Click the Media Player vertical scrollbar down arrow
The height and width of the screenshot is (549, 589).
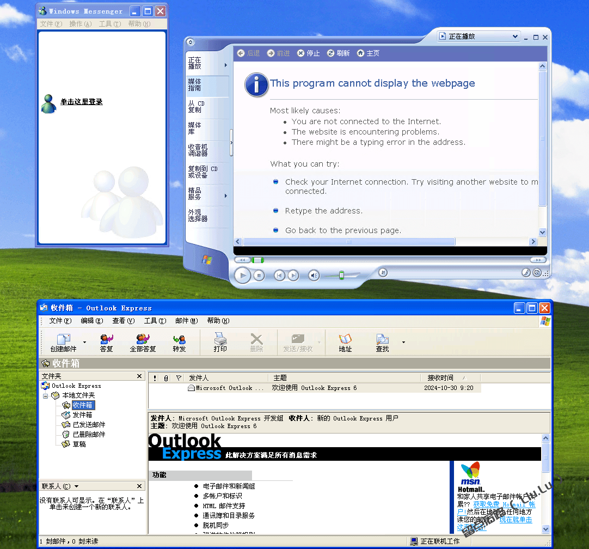coord(542,232)
